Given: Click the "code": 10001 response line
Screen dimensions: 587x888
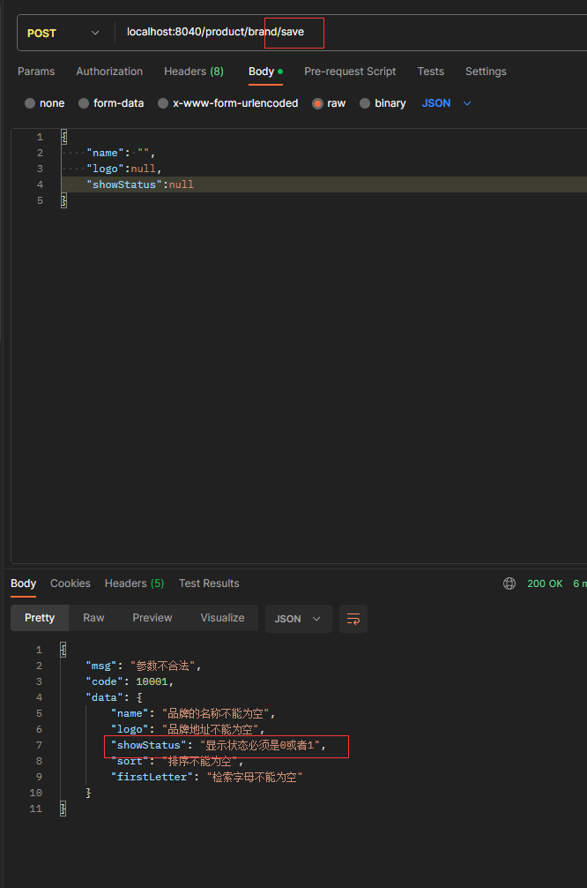Looking at the screenshot, I should click(x=130, y=681).
